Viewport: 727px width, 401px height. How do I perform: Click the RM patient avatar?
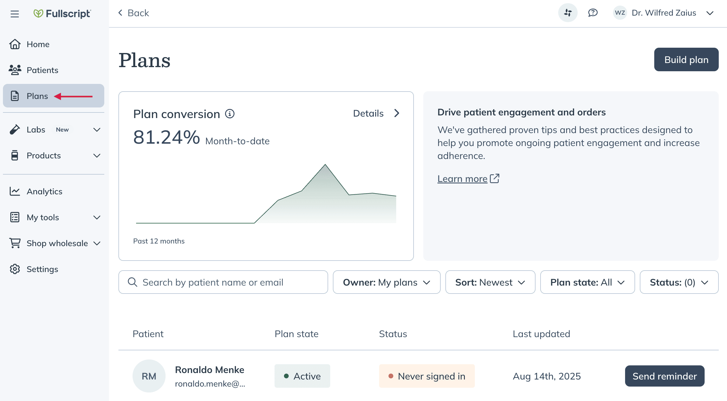(x=149, y=376)
